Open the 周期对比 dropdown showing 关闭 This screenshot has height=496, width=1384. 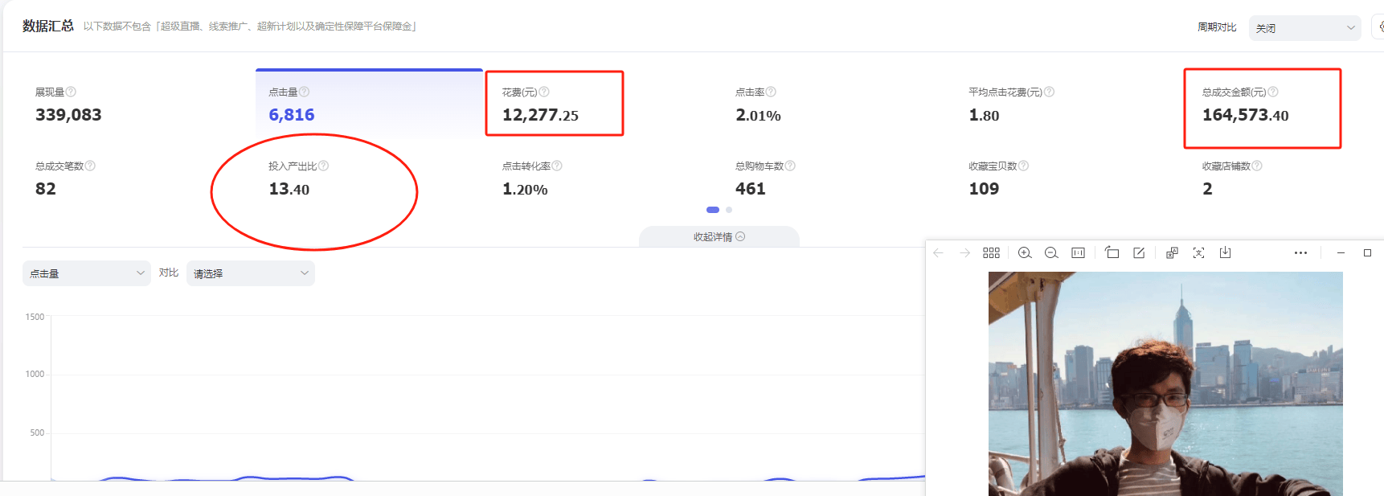point(1304,28)
